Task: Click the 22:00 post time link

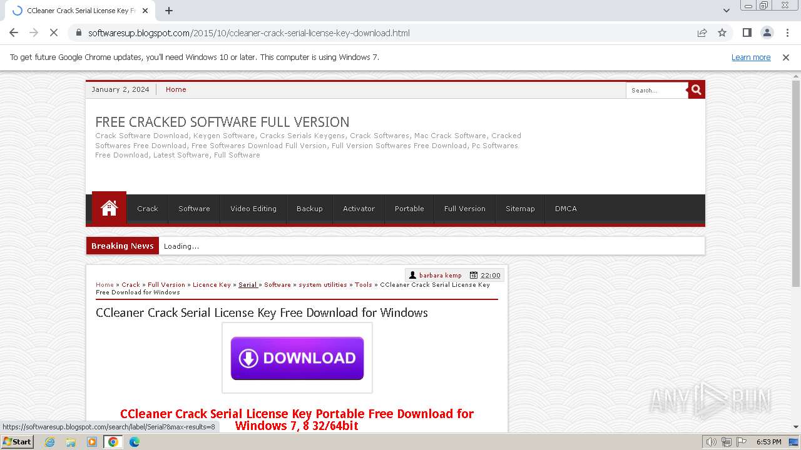Action: [x=491, y=275]
